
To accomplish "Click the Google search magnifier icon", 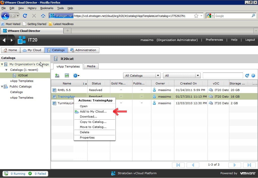I will [x=253, y=16].
